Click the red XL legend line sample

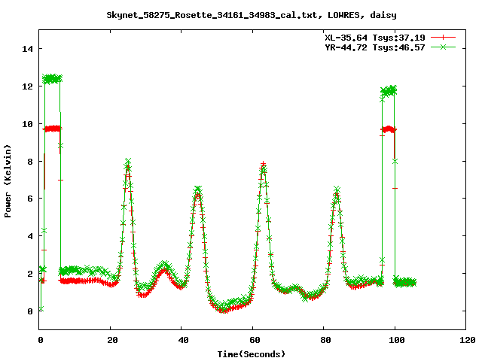[443, 38]
